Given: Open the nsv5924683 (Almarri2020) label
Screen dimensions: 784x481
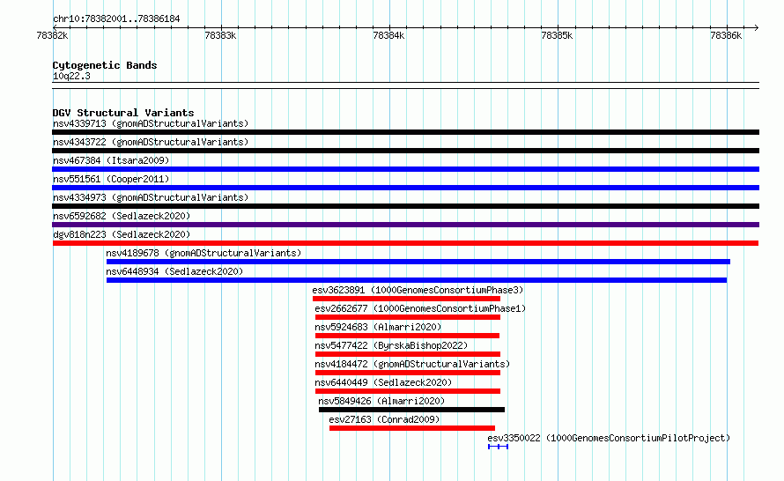Looking at the screenshot, I should click(378, 327).
